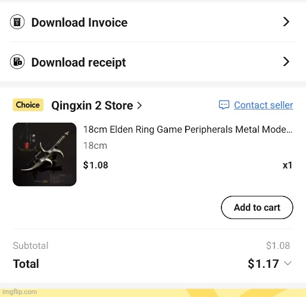Click the Subtotal amount $1.08

coord(278,245)
